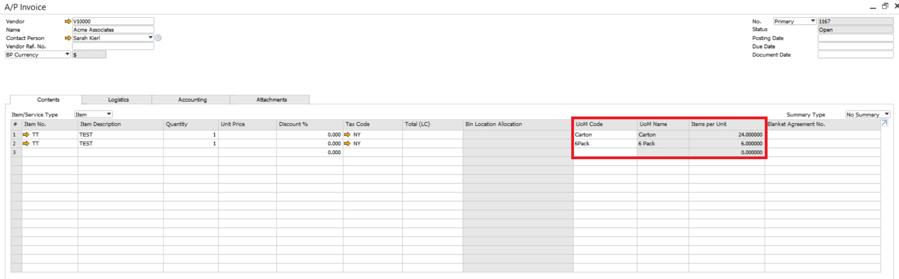Select the UoM Code cell showing Carton
The height and width of the screenshot is (279, 899).
[605, 135]
